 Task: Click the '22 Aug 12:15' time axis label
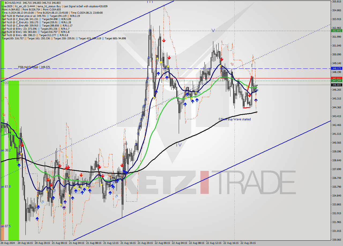[x=214, y=243]
